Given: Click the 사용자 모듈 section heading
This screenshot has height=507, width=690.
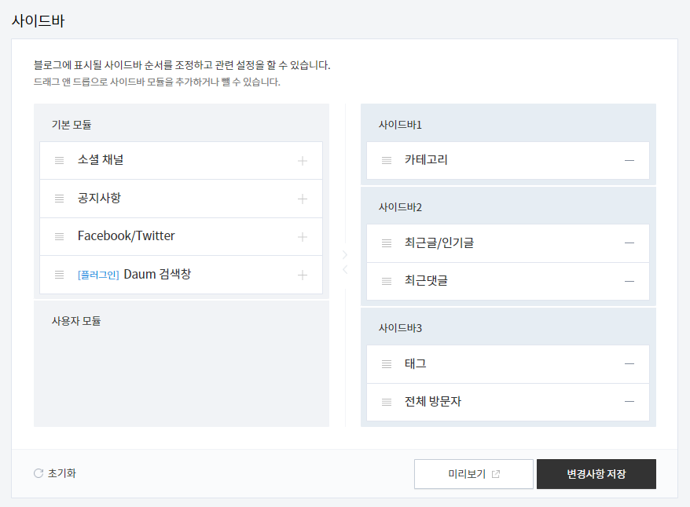Looking at the screenshot, I should pyautogui.click(x=76, y=321).
